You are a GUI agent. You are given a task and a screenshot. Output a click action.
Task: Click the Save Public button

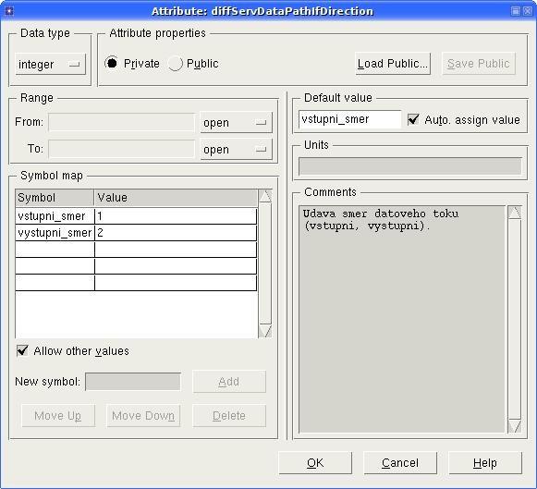point(479,64)
